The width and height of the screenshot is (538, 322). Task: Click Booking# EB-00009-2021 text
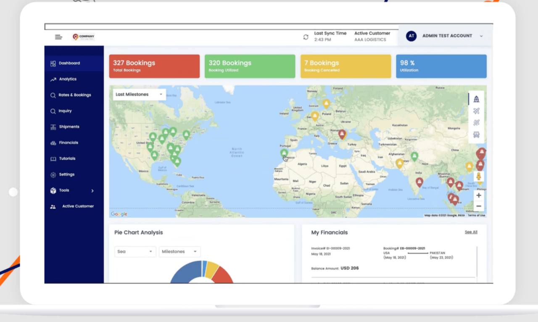[x=404, y=249]
